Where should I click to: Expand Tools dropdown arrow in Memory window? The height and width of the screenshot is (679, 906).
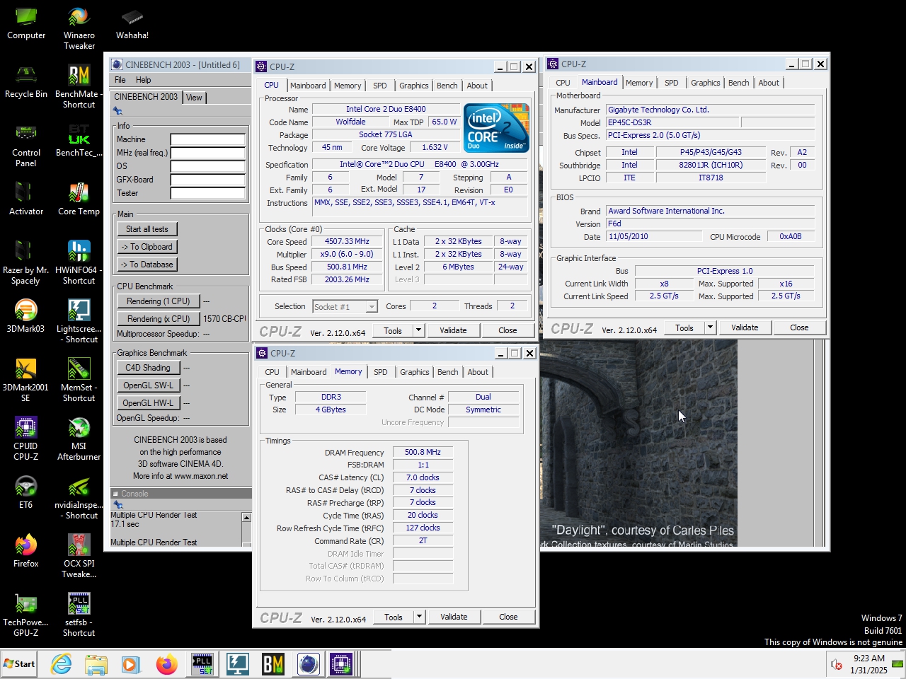[419, 617]
